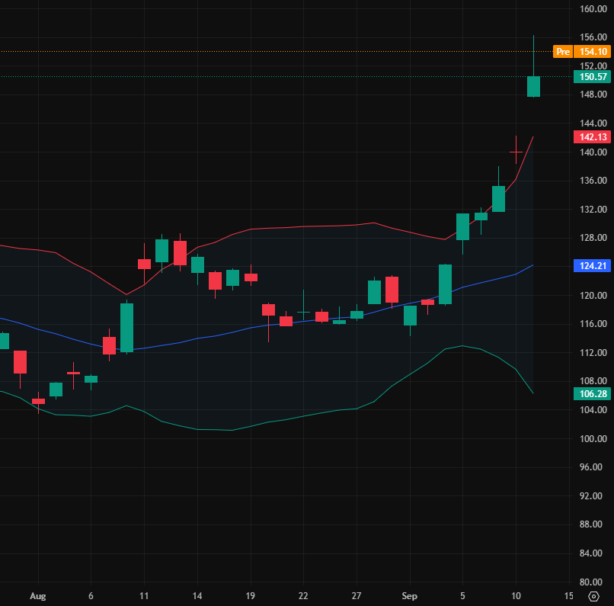Click the 10 date label on time axis
Image resolution: width=614 pixels, height=606 pixels.
point(516,596)
